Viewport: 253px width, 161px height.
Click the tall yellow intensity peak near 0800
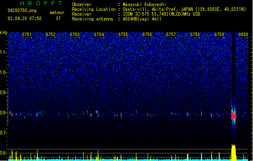[233, 153]
